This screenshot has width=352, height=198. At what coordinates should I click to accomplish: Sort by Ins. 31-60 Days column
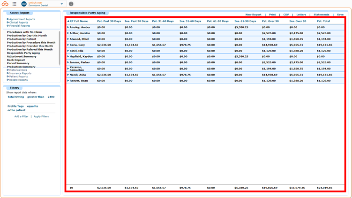tap(190, 21)
